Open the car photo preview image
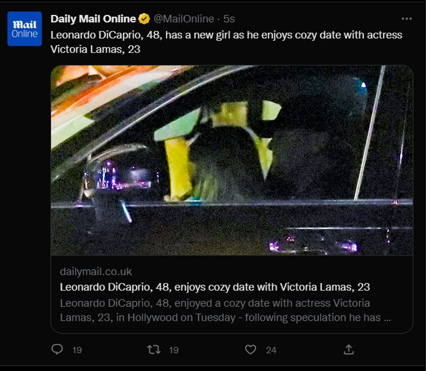426x371 pixels. click(232, 160)
